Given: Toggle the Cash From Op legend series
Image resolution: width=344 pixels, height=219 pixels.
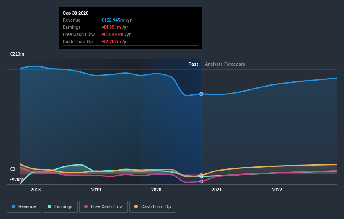Looking at the screenshot, I should 153,207.
